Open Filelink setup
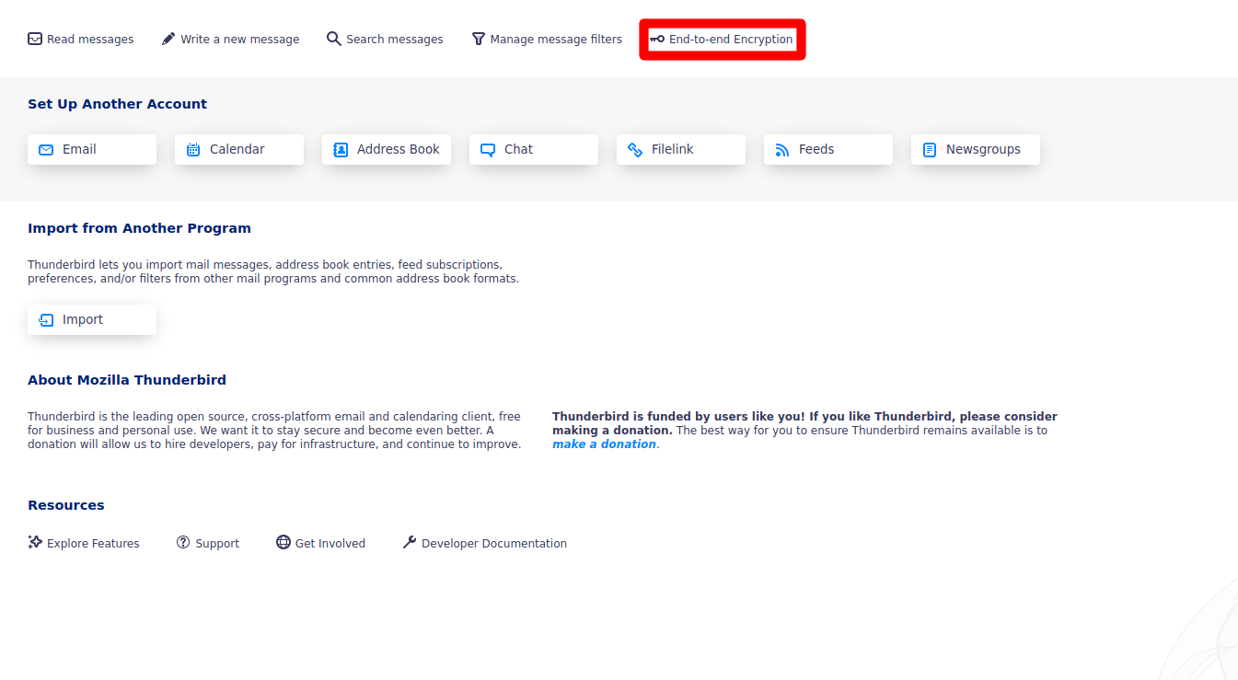 coord(681,149)
